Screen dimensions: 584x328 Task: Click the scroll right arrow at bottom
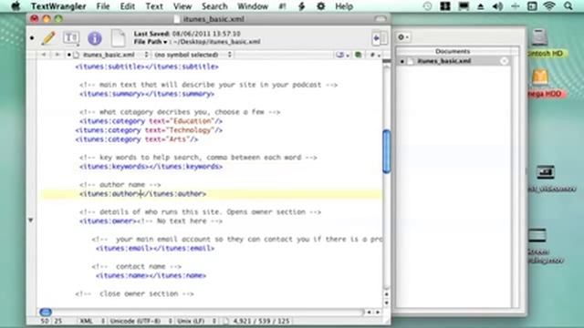[x=378, y=313]
